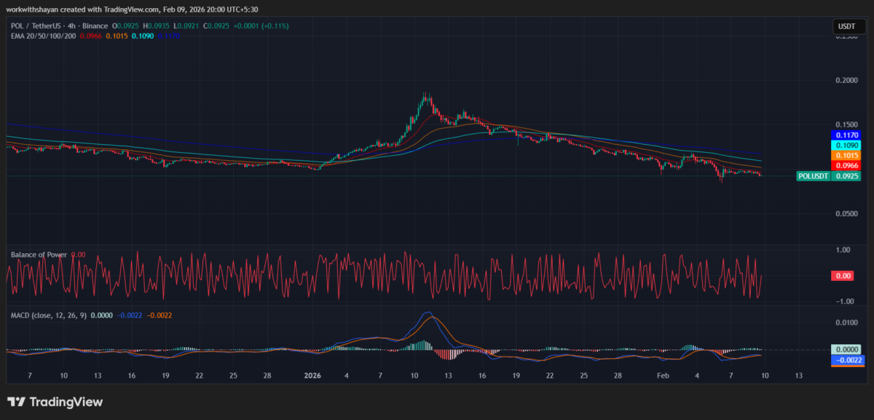Select the cyan 0.1090 EMA axis label
This screenshot has width=874, height=420.
(846, 146)
